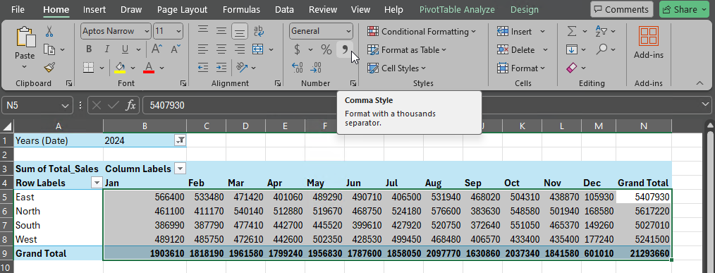Click the Paste clipboard icon
This screenshot has height=273, width=715.
pos(25,37)
